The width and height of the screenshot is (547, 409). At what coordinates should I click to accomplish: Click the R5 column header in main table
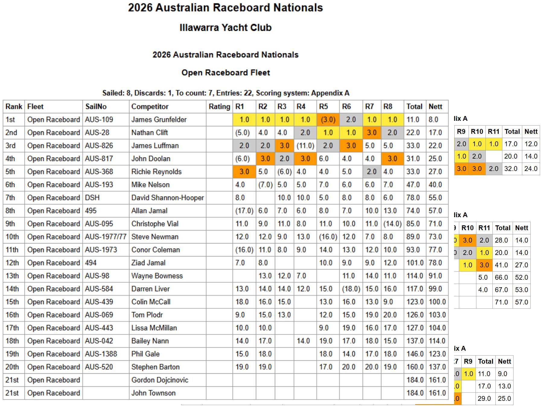323,107
